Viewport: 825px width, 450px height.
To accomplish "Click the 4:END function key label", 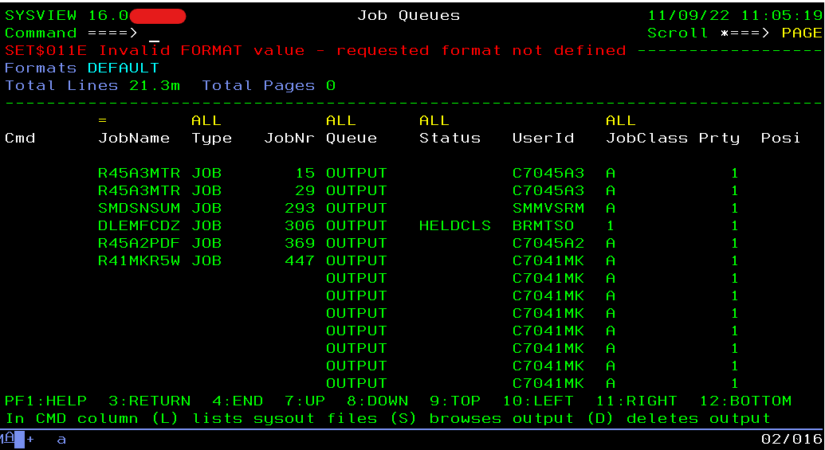I will click(x=238, y=401).
